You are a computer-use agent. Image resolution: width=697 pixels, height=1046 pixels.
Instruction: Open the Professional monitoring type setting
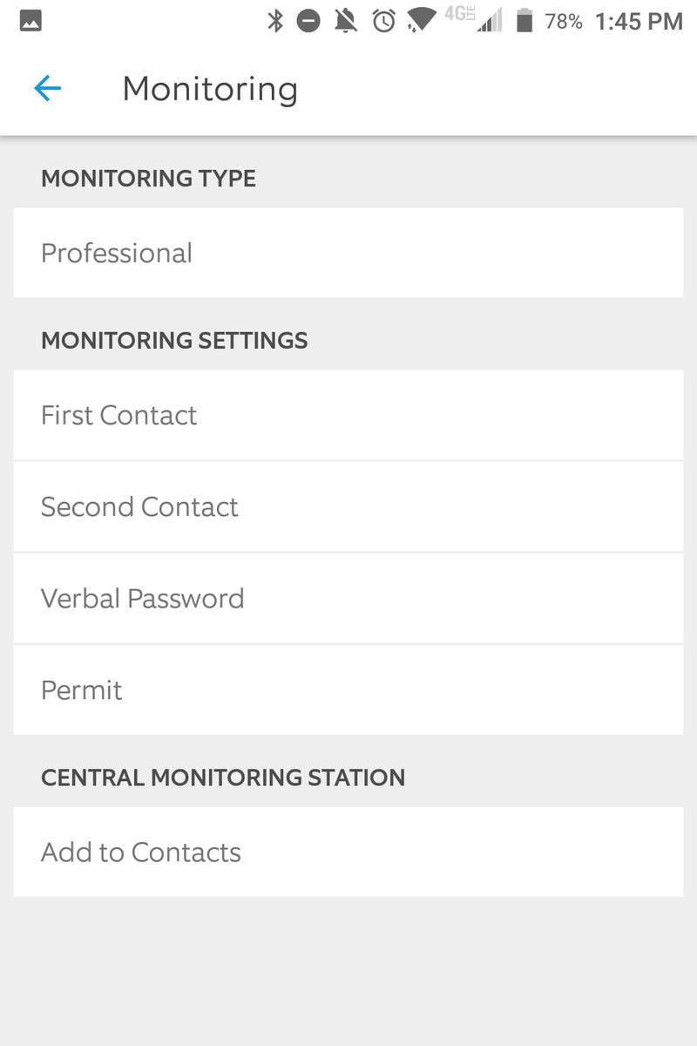click(348, 253)
